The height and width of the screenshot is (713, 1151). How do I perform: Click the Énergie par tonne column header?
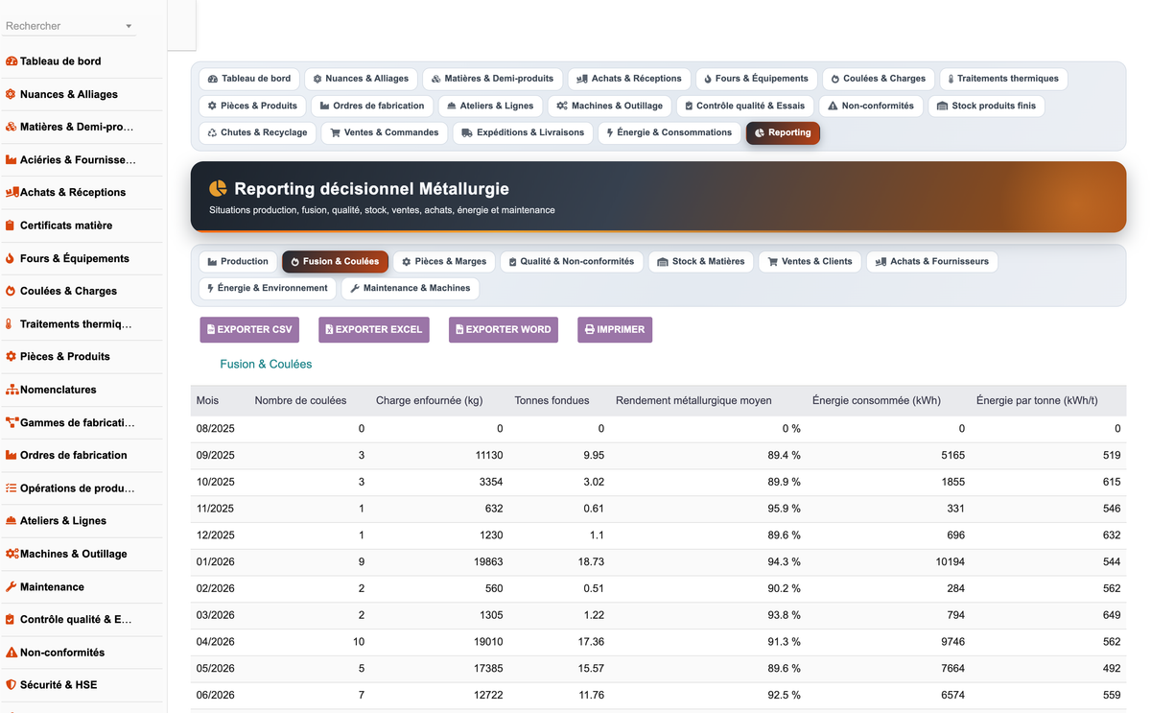1037,400
